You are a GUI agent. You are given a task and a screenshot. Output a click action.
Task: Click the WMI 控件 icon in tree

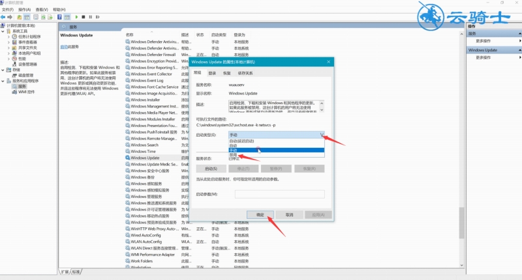coord(14,92)
